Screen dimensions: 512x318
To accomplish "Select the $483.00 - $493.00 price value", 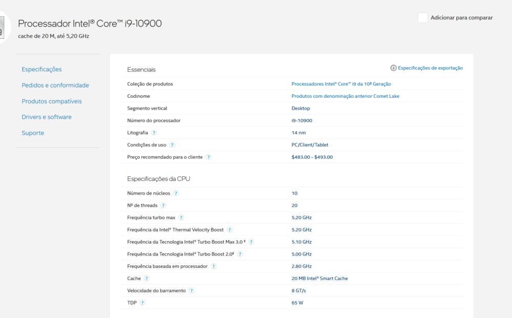I will (312, 157).
